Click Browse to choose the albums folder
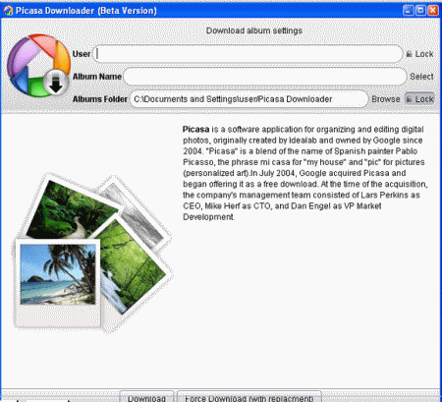 click(386, 99)
